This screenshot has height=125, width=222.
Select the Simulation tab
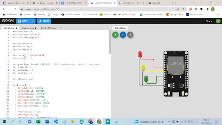coord(120,28)
